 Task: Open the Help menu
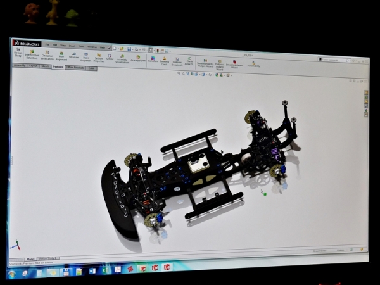point(103,47)
